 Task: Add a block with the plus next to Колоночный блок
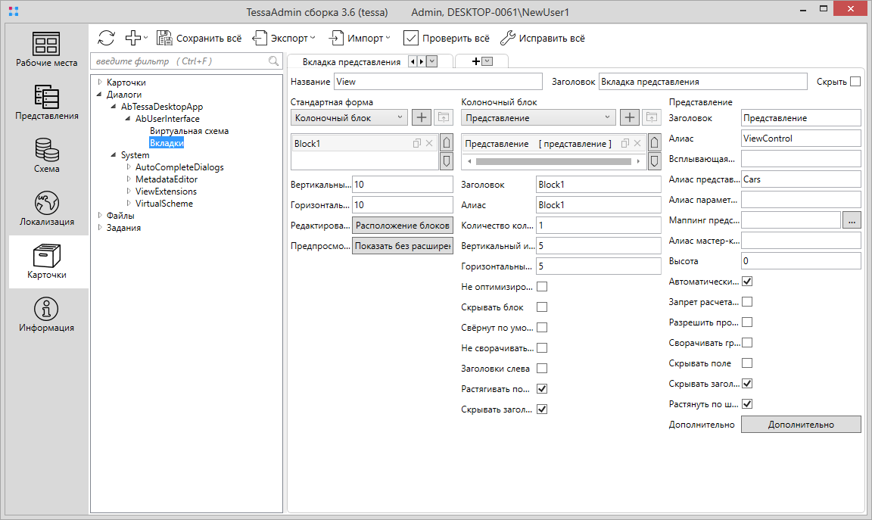click(x=421, y=117)
